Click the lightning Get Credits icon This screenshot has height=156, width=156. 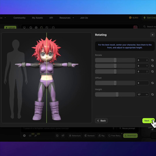tap(144, 18)
